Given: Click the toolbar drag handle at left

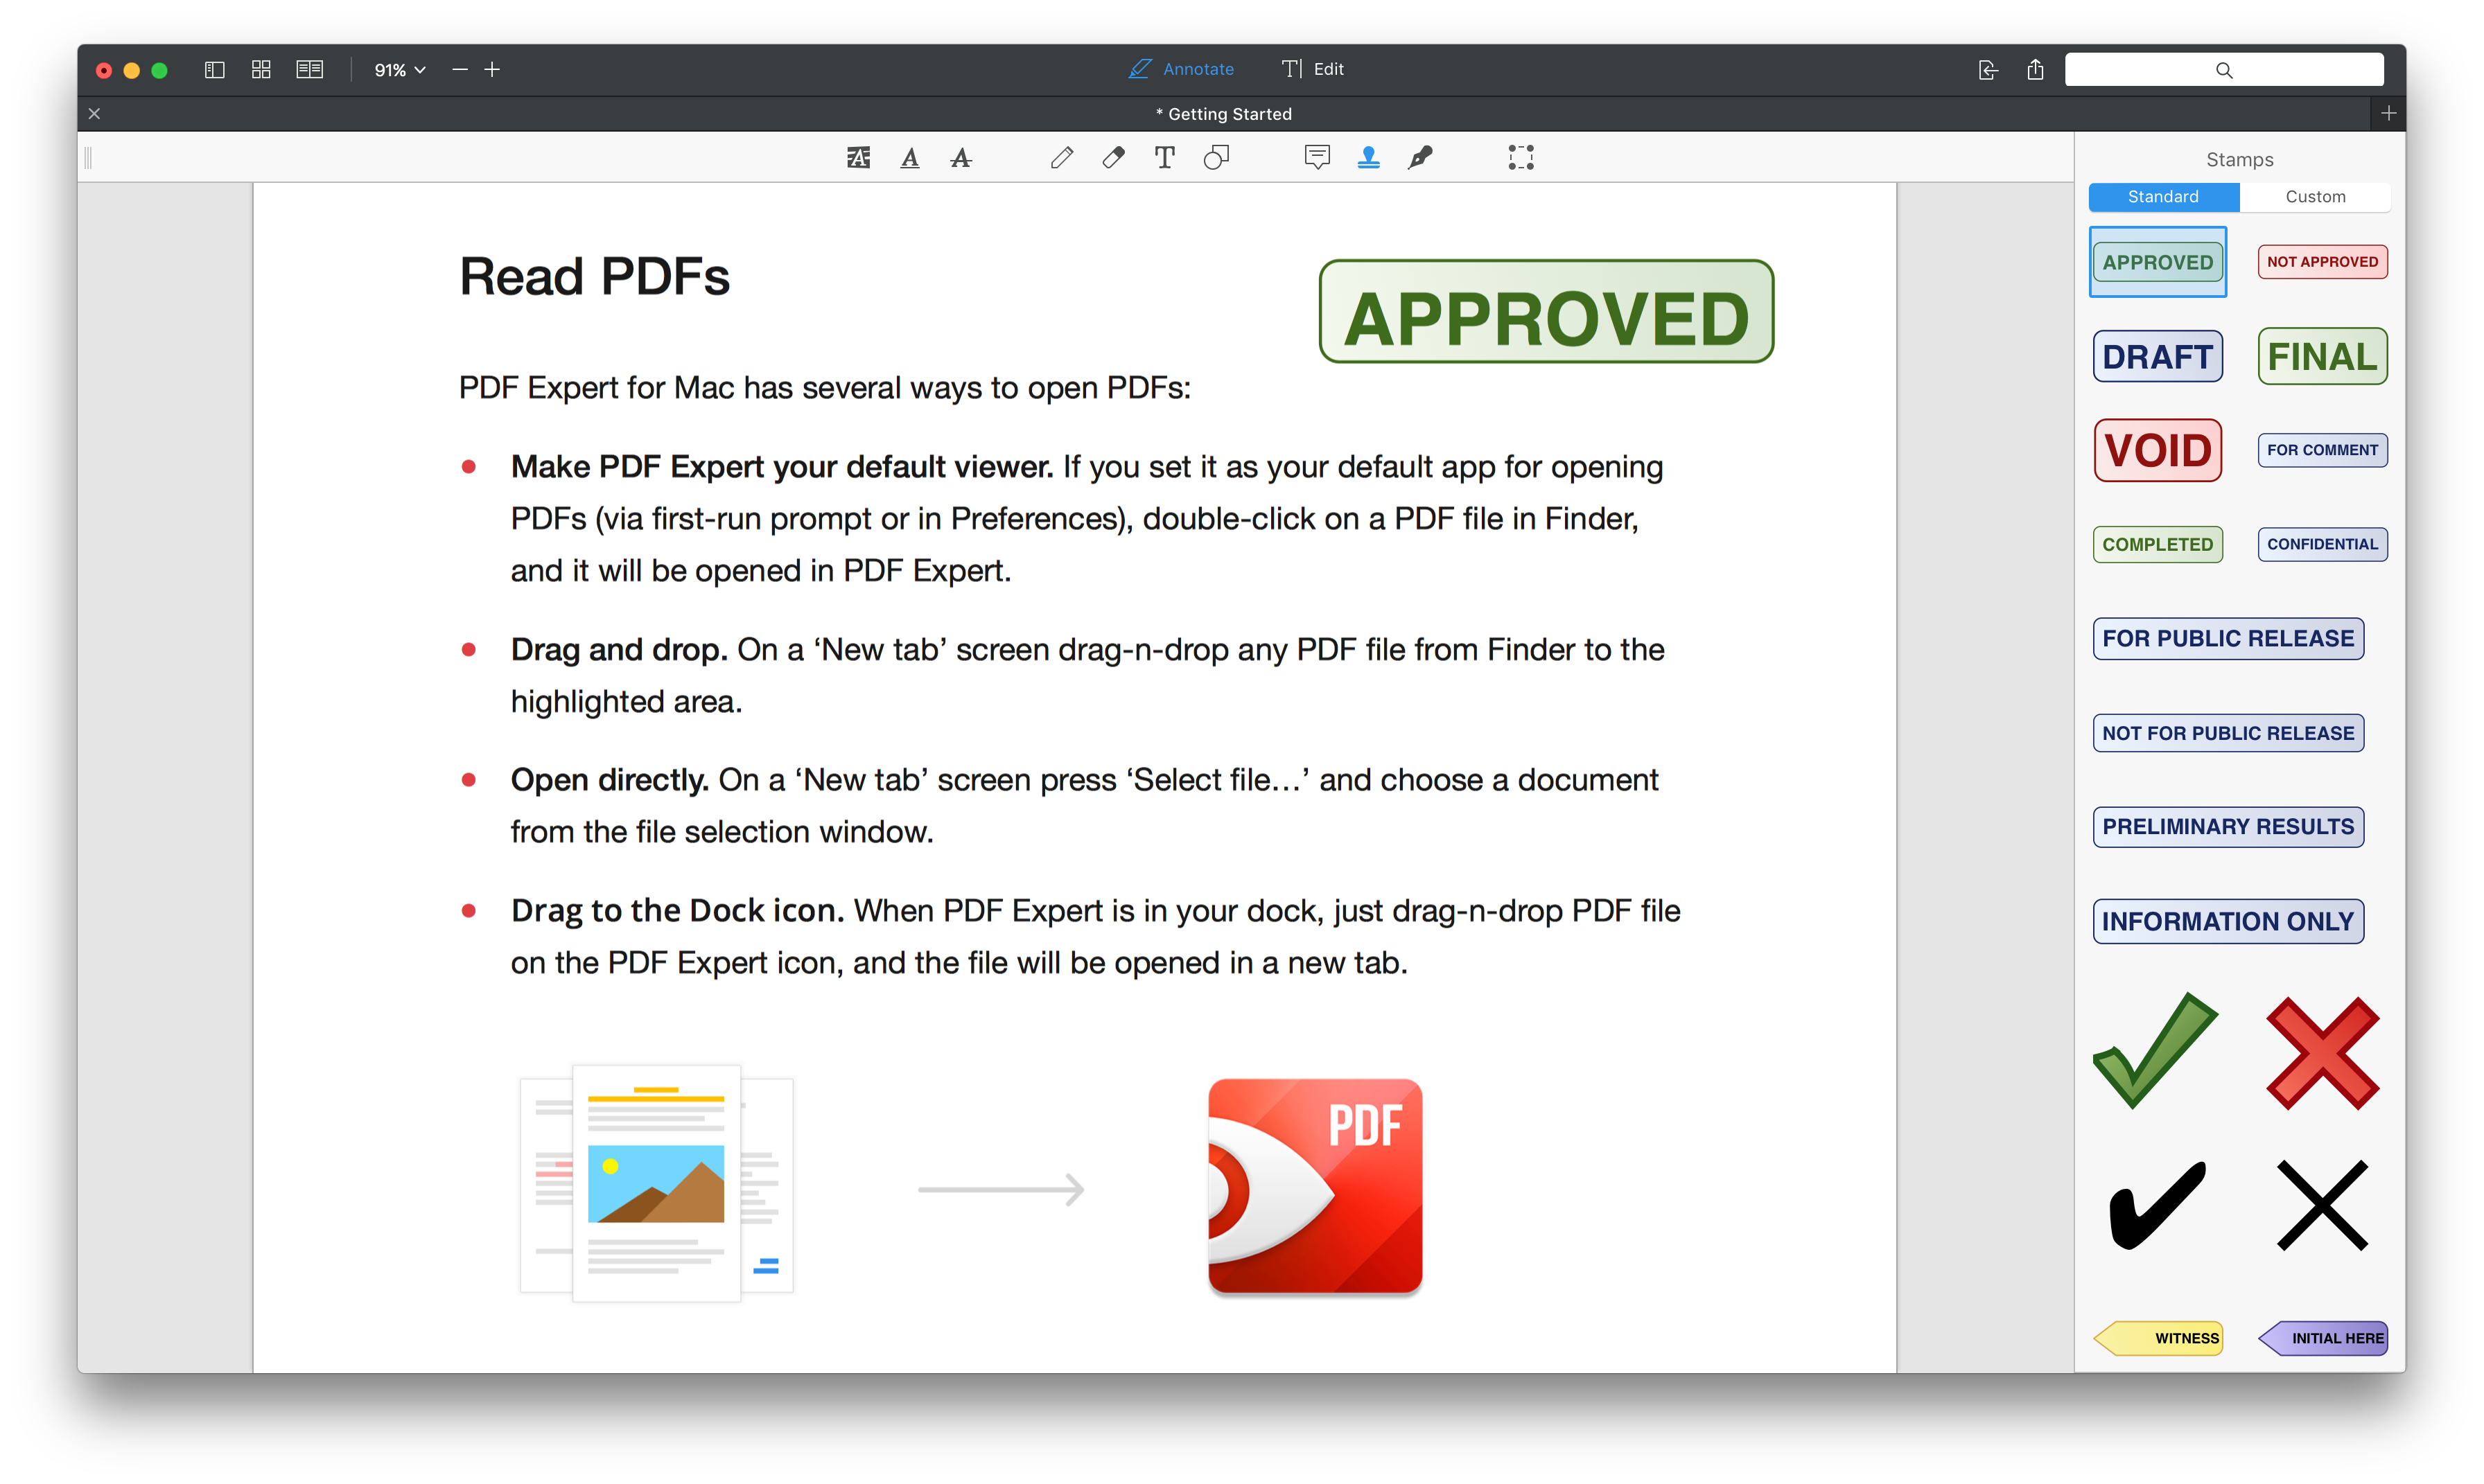Looking at the screenshot, I should [x=88, y=157].
